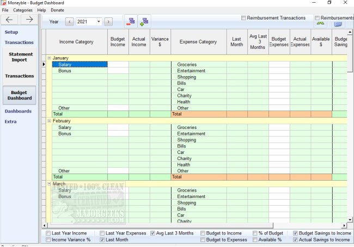The height and width of the screenshot is (247, 354).
Task: Click the vertical scrollbar down arrow
Action: pos(350,220)
